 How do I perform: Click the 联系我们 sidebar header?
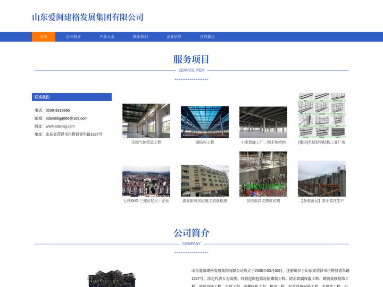pyautogui.click(x=72, y=97)
